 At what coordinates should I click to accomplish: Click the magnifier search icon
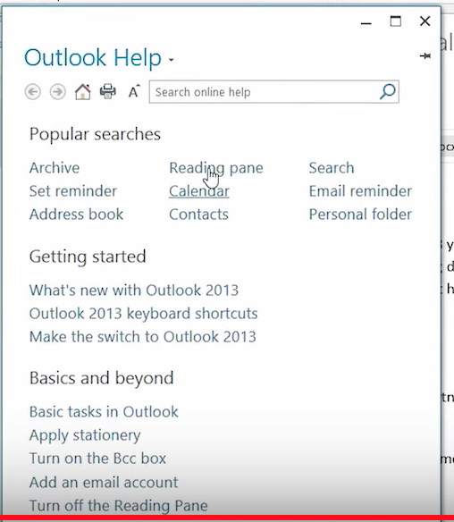coord(388,91)
